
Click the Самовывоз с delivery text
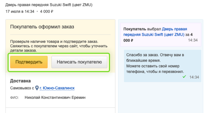[22, 88]
